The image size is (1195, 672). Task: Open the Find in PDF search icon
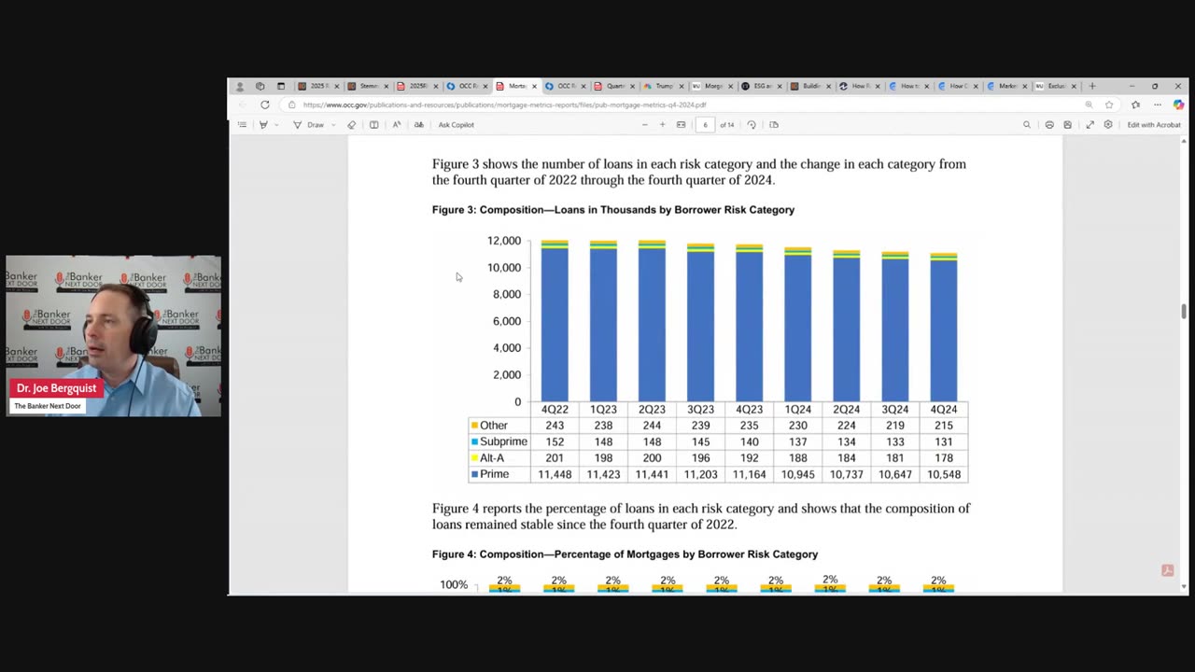(1027, 124)
